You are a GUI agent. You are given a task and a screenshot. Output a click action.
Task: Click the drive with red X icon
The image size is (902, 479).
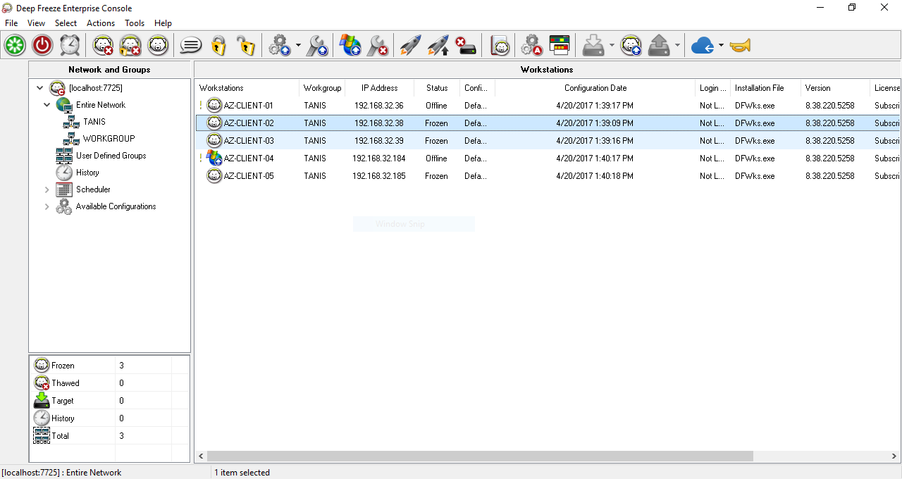[x=465, y=46]
